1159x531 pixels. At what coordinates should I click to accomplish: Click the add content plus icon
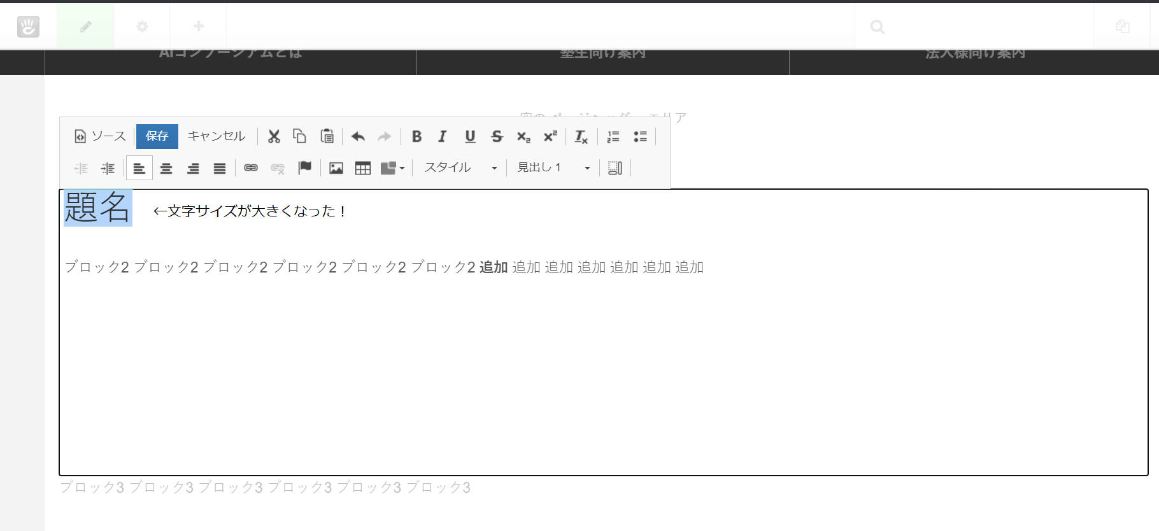tap(199, 26)
